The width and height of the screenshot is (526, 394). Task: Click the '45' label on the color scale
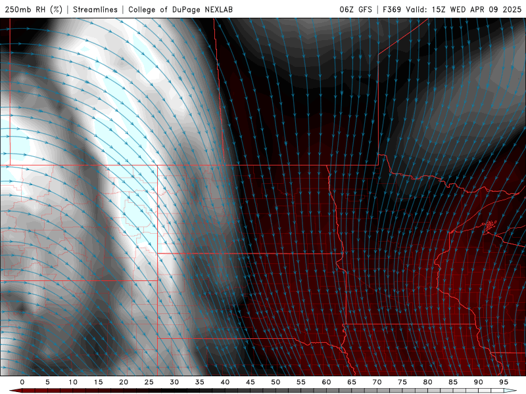point(251,382)
